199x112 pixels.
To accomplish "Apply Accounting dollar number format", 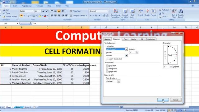I will 91,16.
